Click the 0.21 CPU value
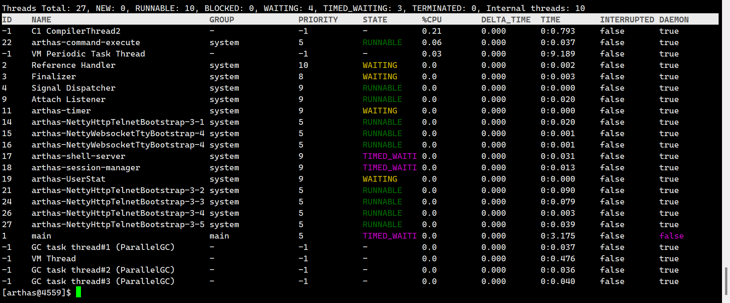The height and width of the screenshot is (303, 730). pyautogui.click(x=432, y=31)
